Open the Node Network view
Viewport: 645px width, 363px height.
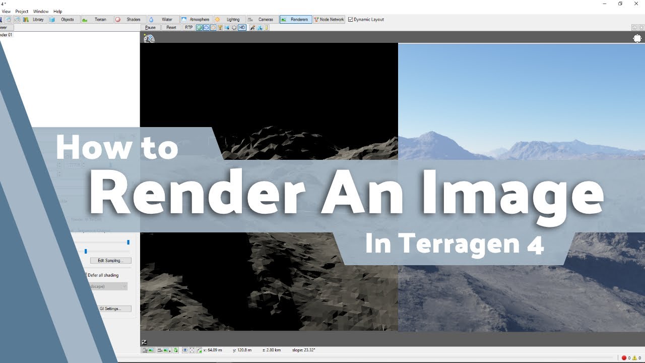329,20
